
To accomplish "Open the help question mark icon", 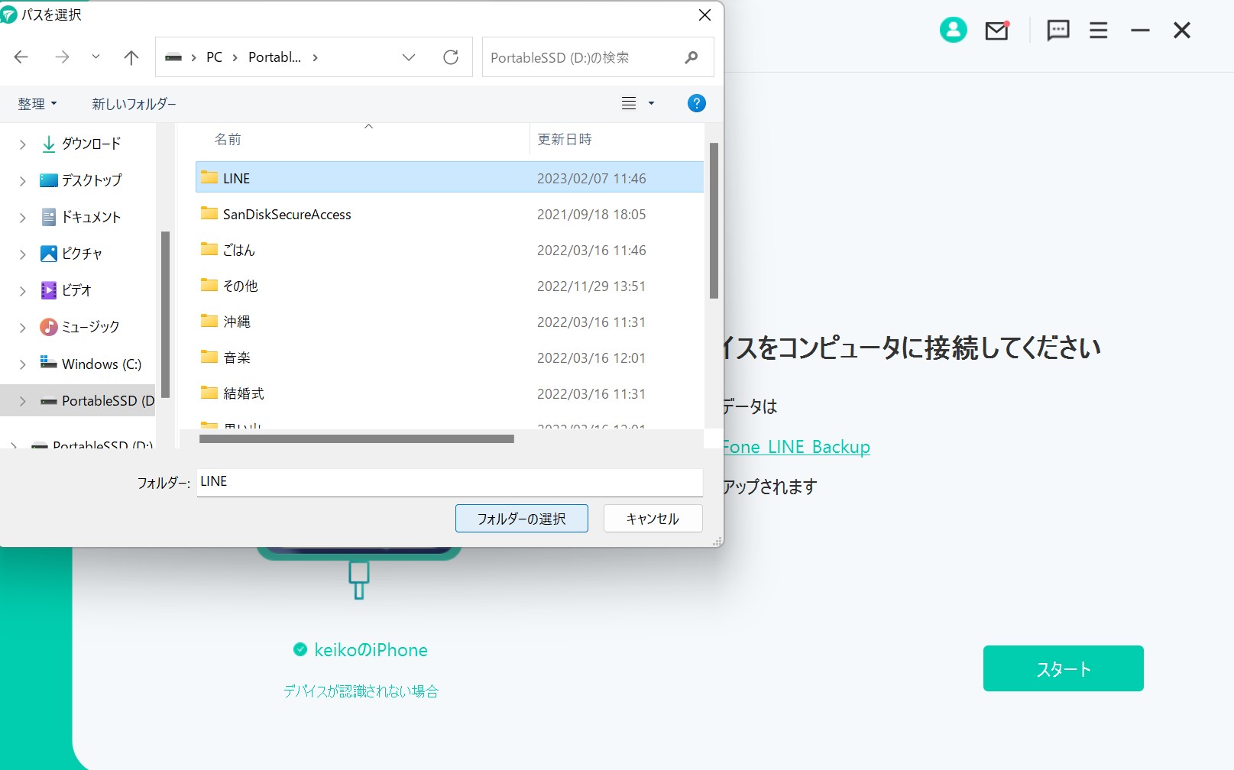I will 696,103.
